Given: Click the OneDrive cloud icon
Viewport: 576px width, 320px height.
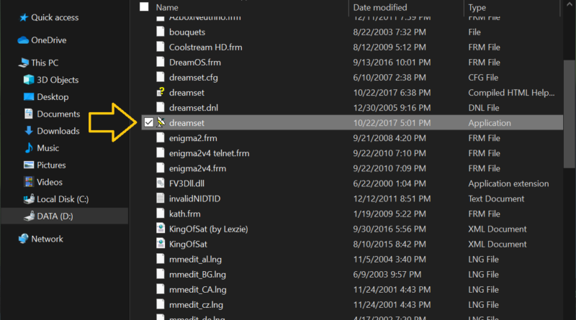Looking at the screenshot, I should tap(23, 40).
